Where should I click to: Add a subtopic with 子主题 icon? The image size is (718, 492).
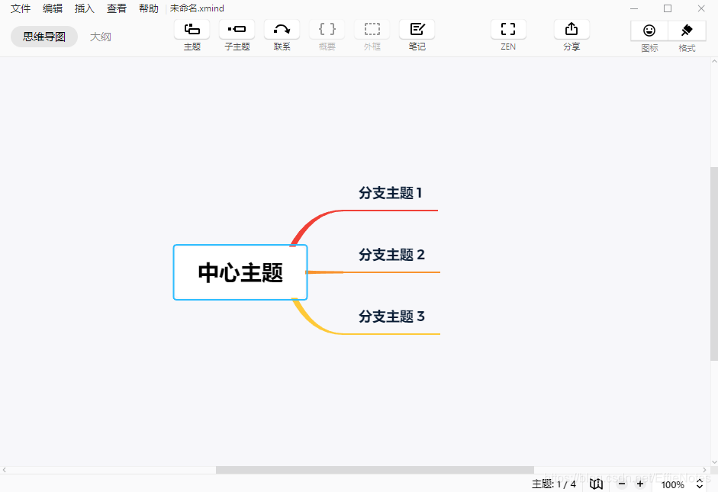237,30
